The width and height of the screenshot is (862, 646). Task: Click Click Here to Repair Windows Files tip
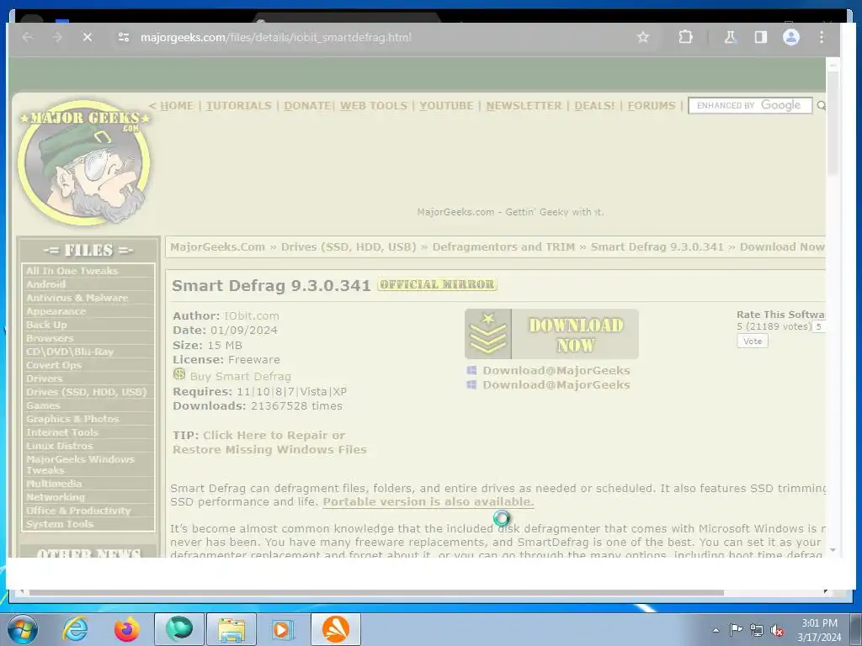coord(269,442)
